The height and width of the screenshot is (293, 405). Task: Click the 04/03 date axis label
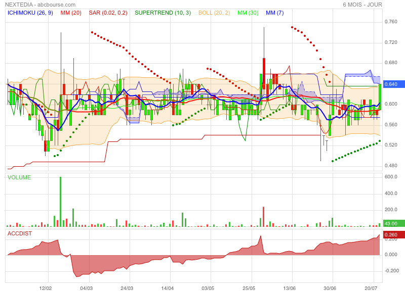(x=86, y=288)
